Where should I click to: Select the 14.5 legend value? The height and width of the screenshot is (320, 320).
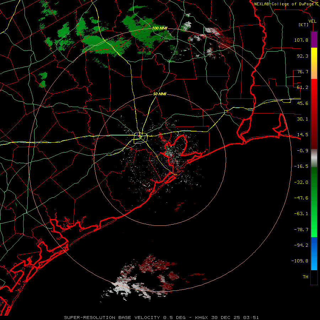pos(303,135)
